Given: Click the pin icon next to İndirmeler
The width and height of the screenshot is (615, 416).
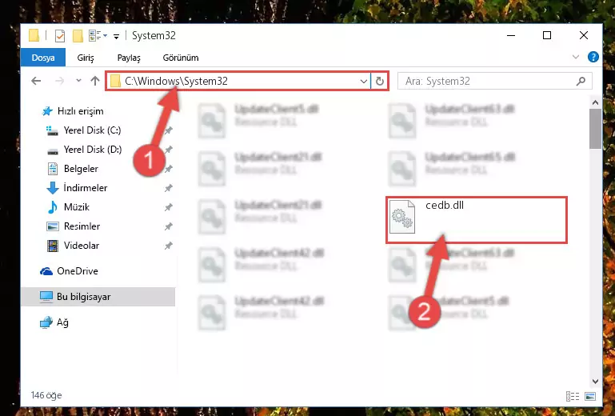Looking at the screenshot, I should pos(169,188).
